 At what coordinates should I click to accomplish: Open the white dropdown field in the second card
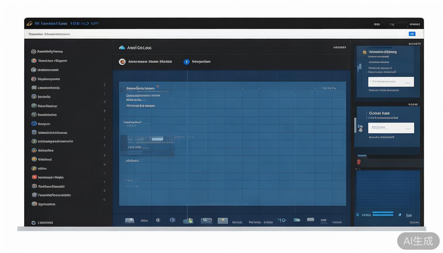[391, 127]
